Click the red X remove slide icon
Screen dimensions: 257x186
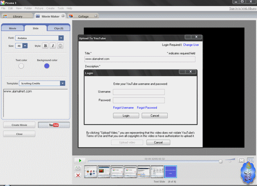click(78, 175)
